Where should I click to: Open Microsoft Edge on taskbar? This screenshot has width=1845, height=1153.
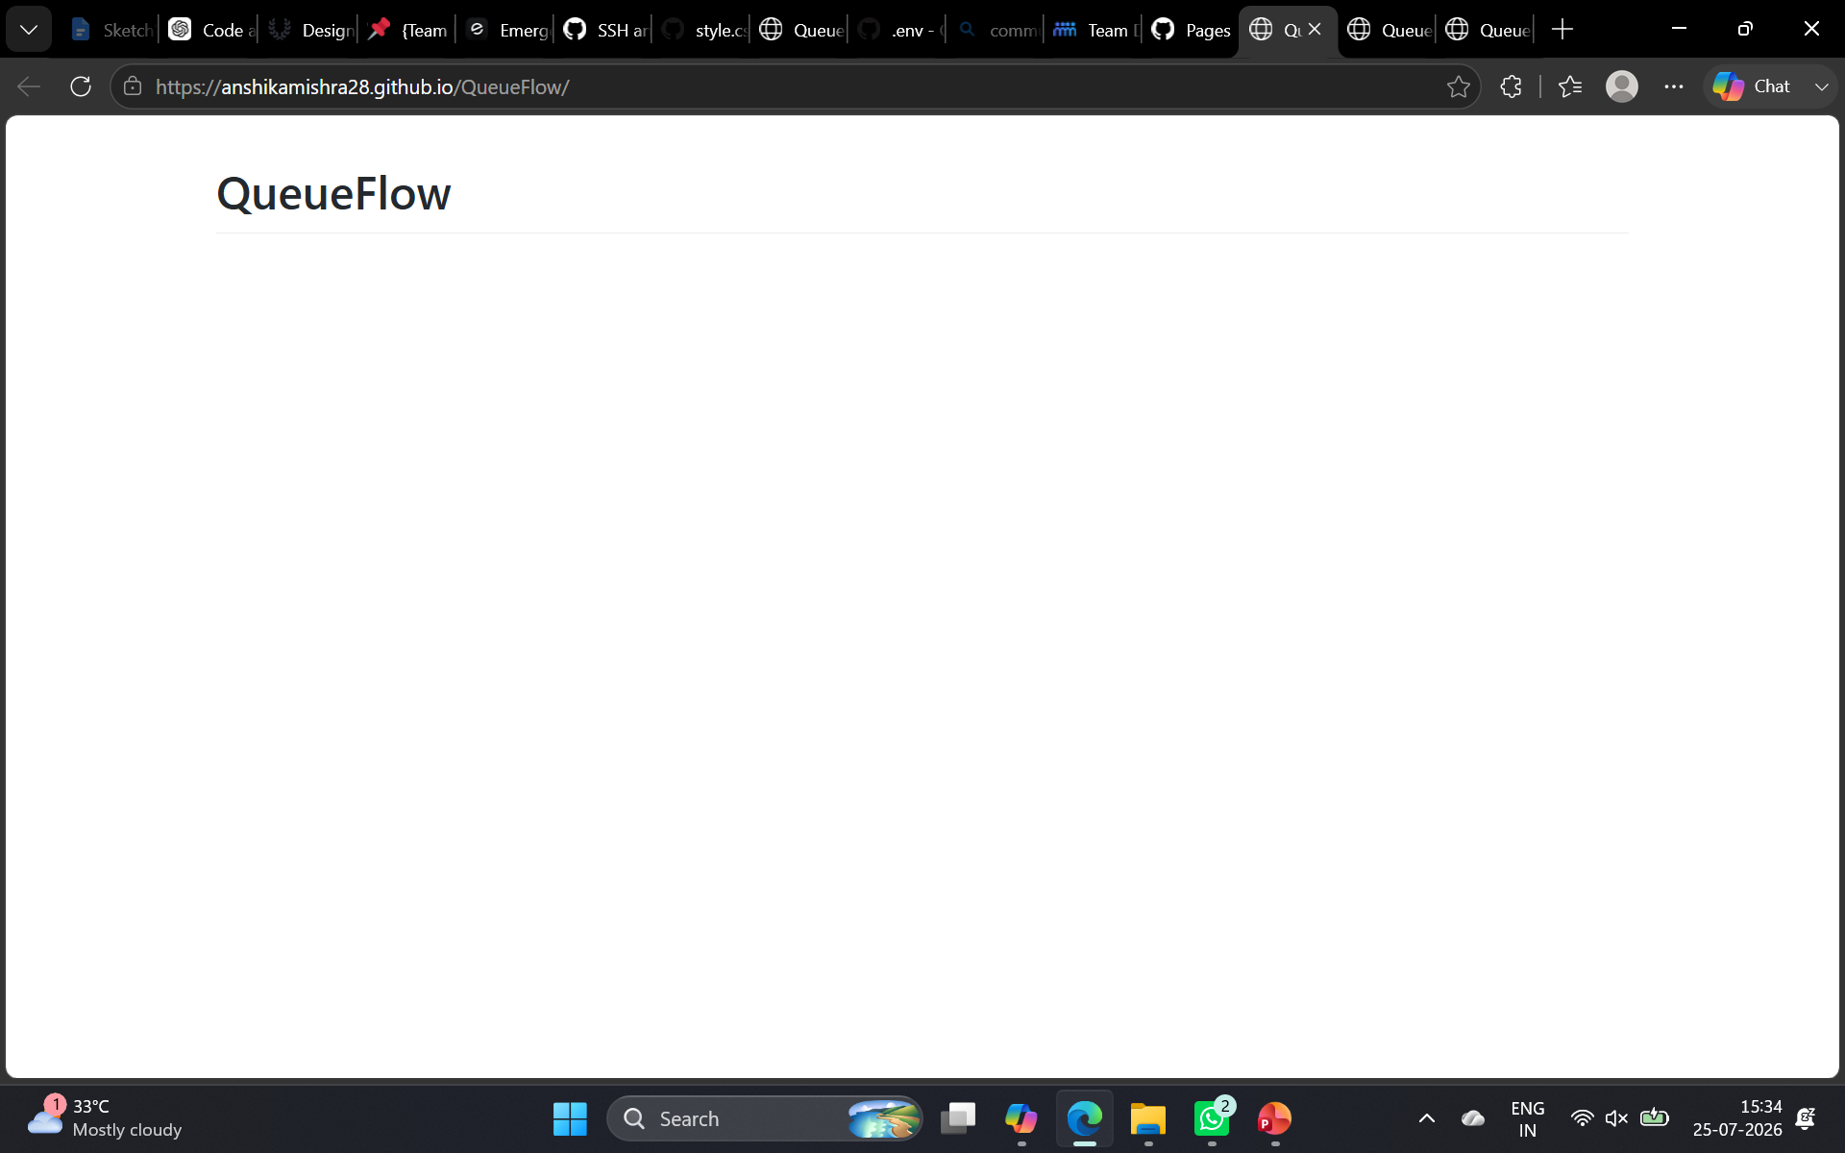point(1084,1118)
